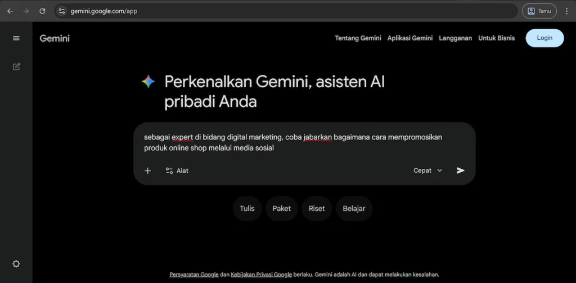Select the Paket suggestion chip
This screenshot has height=283, width=576.
point(281,208)
